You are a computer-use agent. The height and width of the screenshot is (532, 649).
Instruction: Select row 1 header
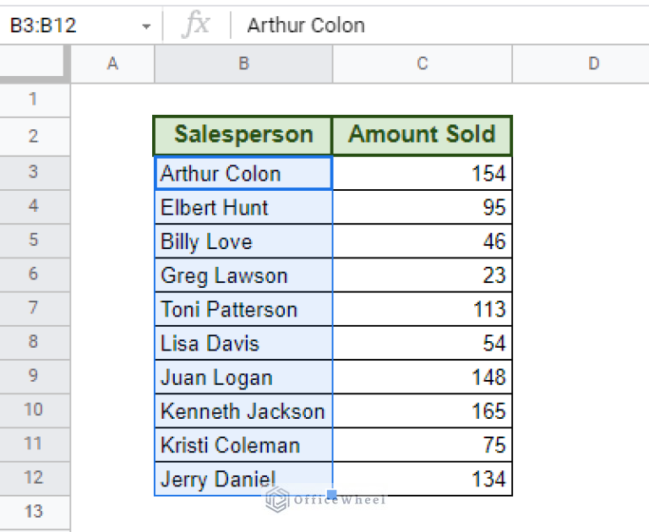tap(33, 100)
